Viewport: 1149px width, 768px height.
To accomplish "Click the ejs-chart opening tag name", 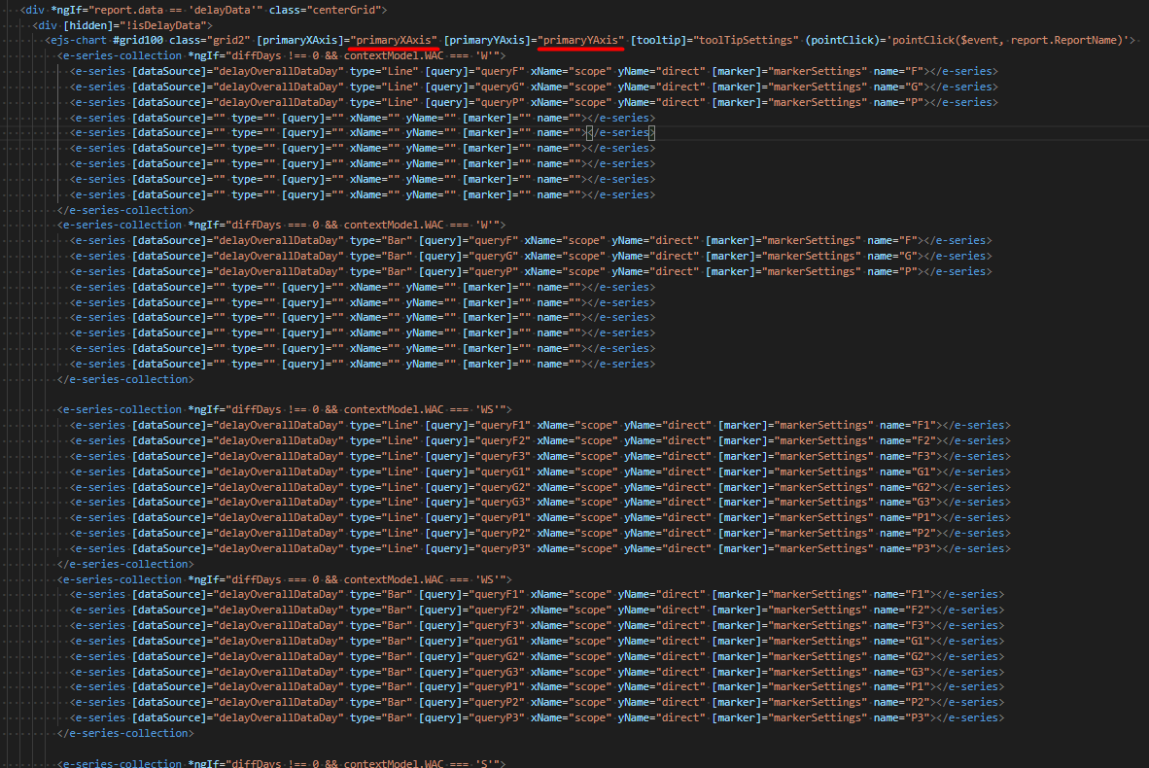I will coord(79,40).
